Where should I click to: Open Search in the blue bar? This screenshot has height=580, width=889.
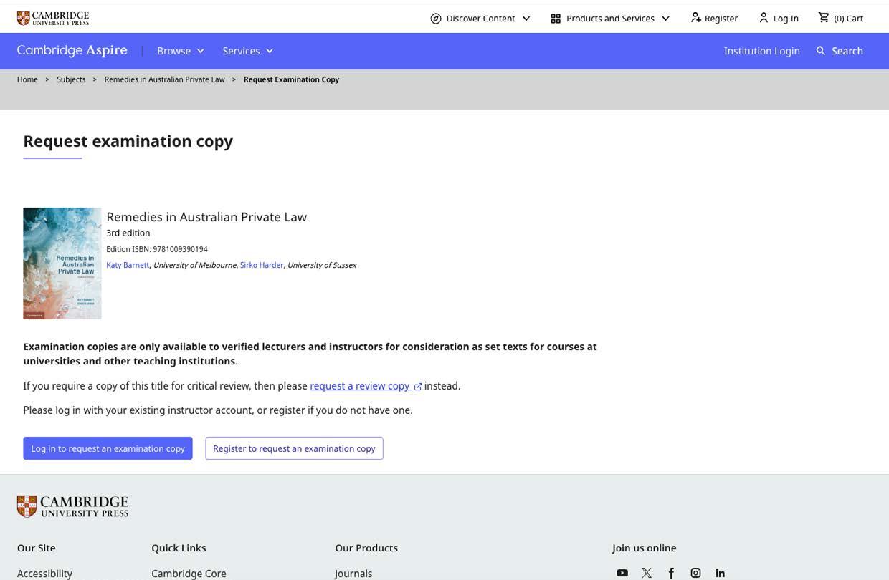click(847, 51)
